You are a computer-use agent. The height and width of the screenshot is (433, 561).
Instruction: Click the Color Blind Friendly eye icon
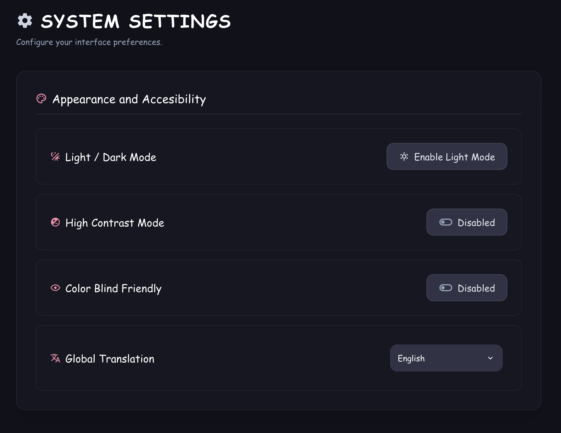[55, 288]
